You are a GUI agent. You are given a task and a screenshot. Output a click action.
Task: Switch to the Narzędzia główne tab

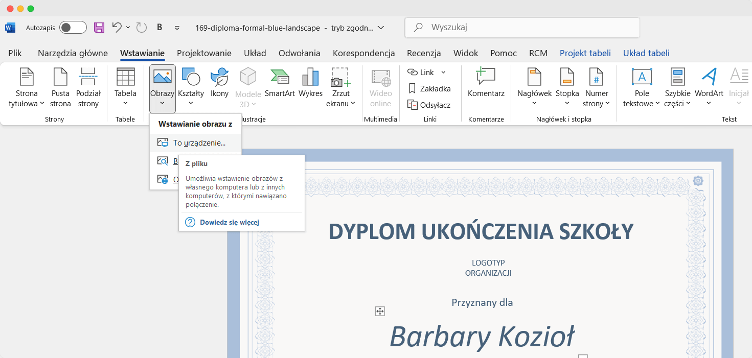pyautogui.click(x=73, y=53)
